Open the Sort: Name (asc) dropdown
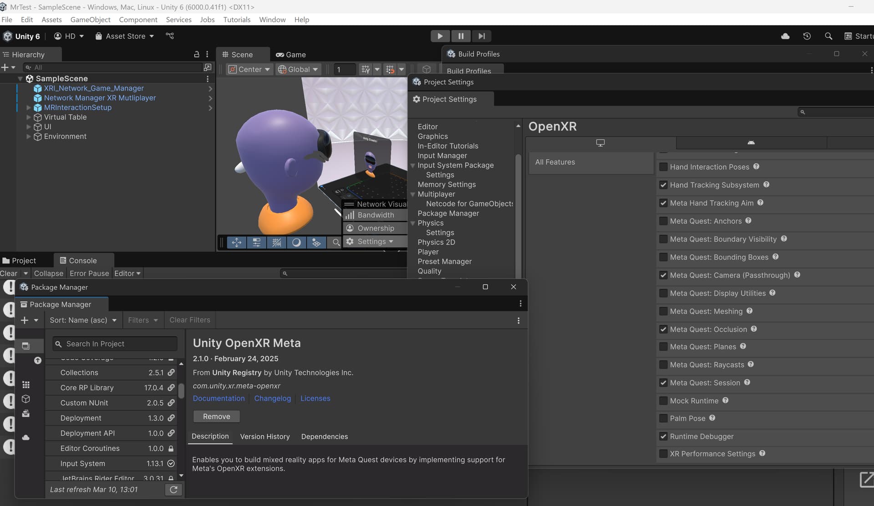 click(83, 320)
